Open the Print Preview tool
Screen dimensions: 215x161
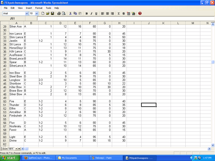(64, 13)
